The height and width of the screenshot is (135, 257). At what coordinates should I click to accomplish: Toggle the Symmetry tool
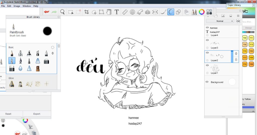coord(155,12)
